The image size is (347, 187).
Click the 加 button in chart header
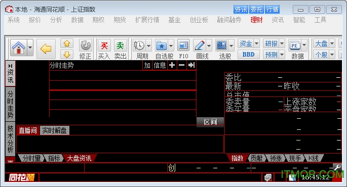(147, 65)
